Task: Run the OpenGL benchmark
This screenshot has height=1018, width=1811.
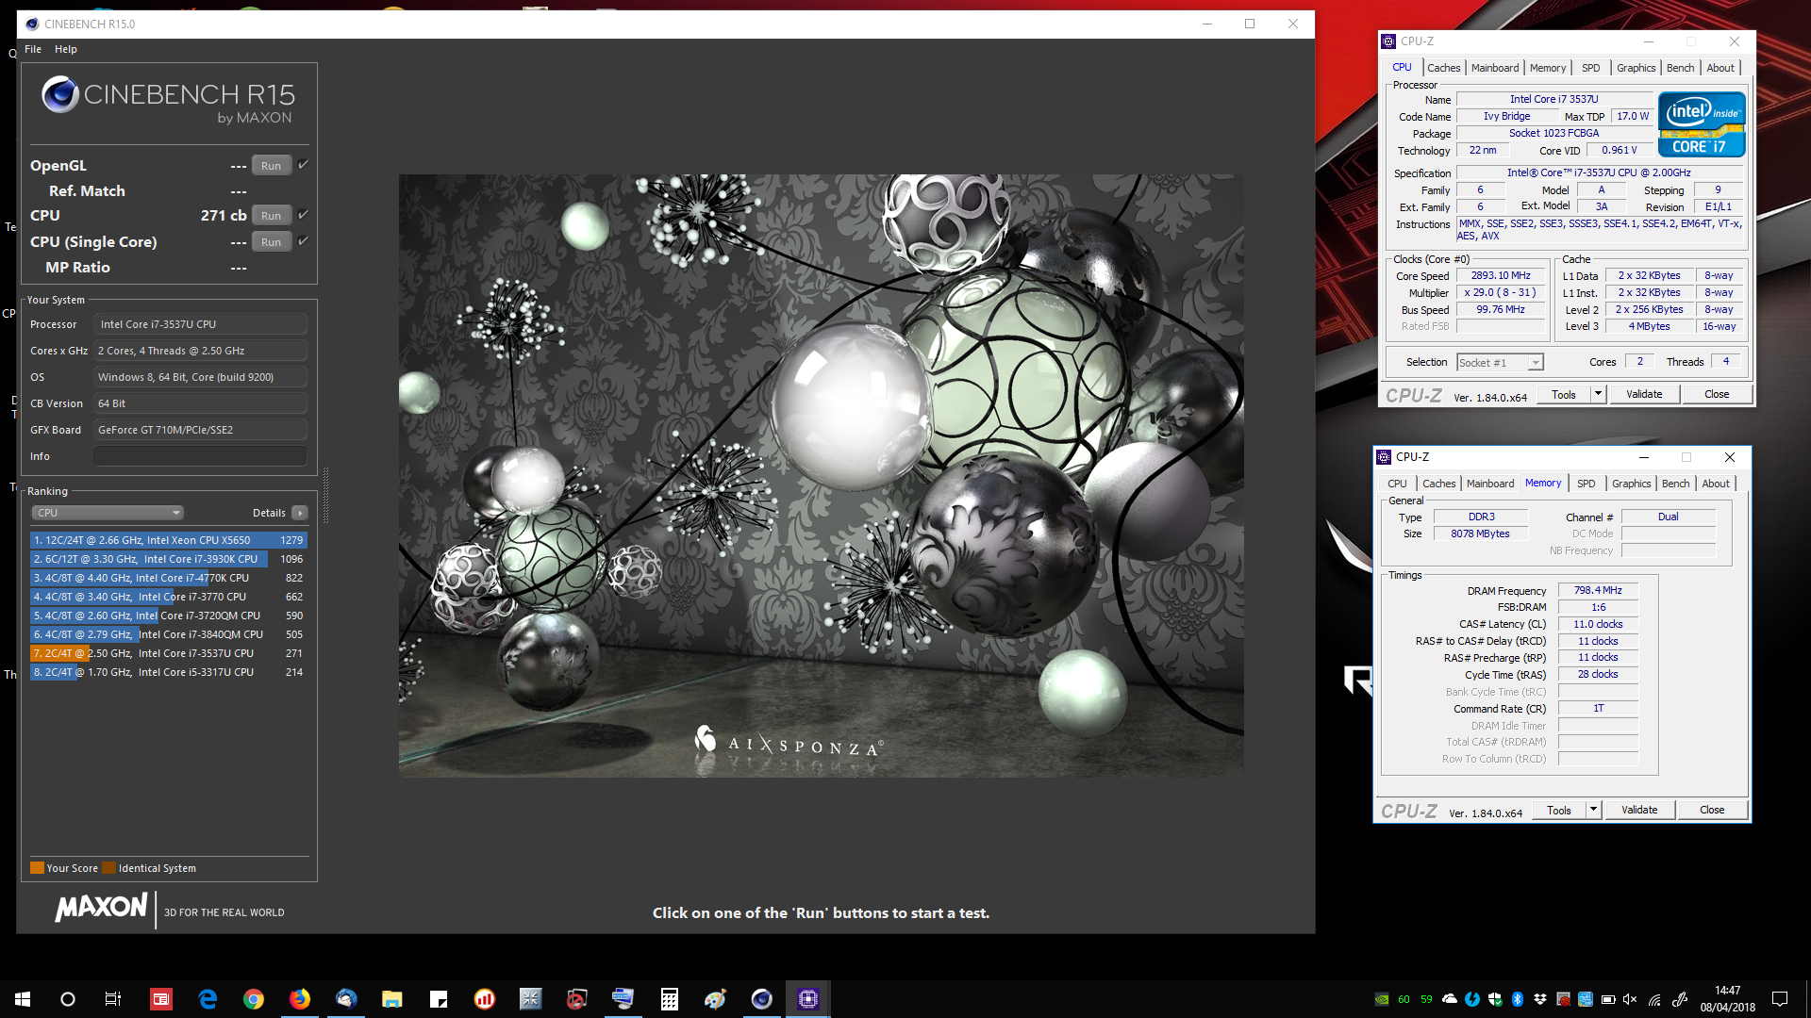Action: (x=271, y=166)
